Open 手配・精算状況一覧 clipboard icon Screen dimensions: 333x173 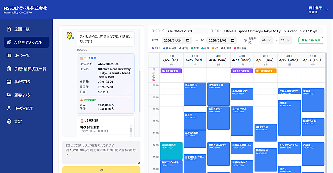(9, 68)
